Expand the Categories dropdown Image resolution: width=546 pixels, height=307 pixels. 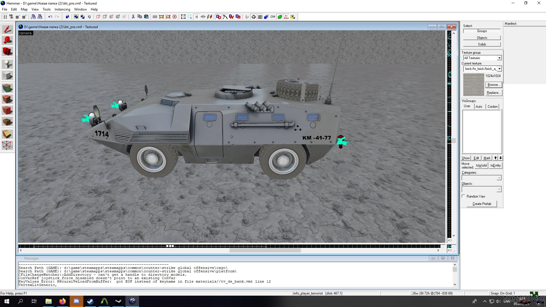(x=499, y=178)
